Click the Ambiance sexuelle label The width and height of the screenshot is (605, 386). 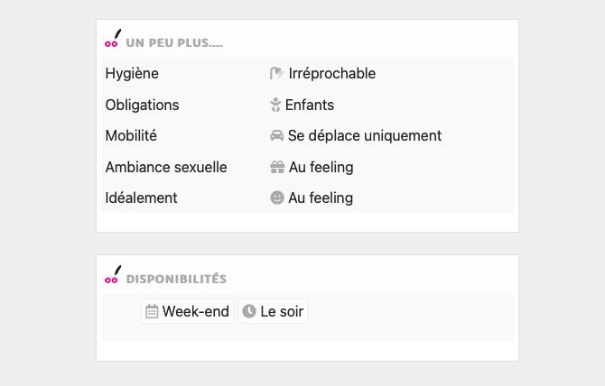coord(166,167)
